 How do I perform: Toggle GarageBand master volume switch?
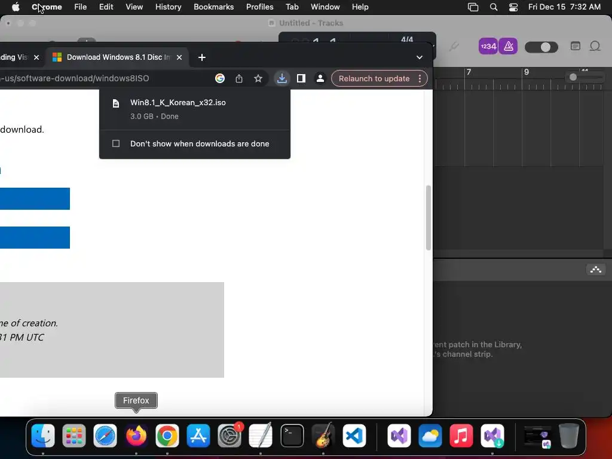(x=541, y=47)
